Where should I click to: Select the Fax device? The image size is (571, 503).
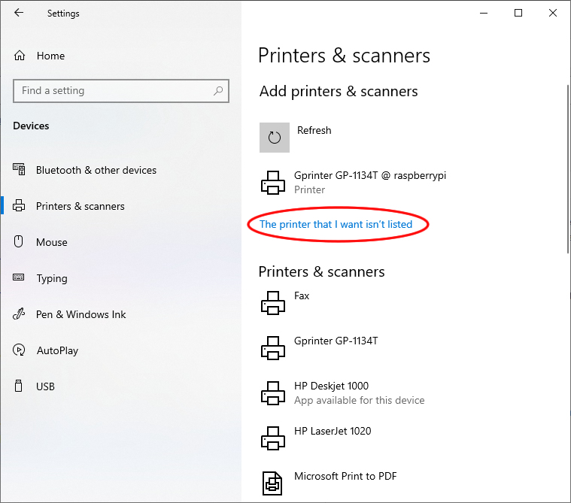[x=302, y=295]
